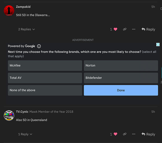This screenshot has width=162, height=143.
Task: Select the Total AV survey option
Action: point(45,78)
